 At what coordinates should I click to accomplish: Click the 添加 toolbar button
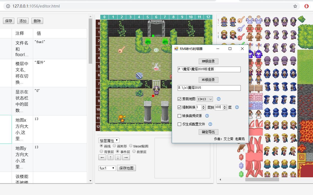click(23, 21)
